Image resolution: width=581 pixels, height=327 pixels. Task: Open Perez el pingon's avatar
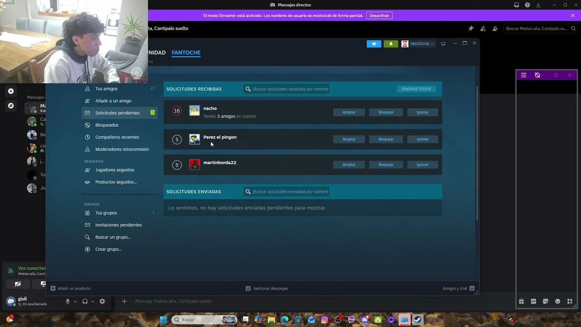point(194,139)
